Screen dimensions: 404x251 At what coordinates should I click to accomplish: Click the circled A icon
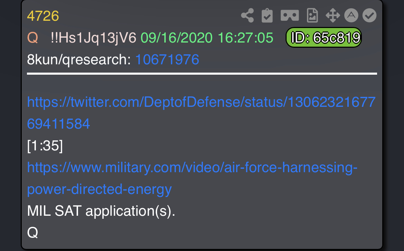[x=351, y=16]
